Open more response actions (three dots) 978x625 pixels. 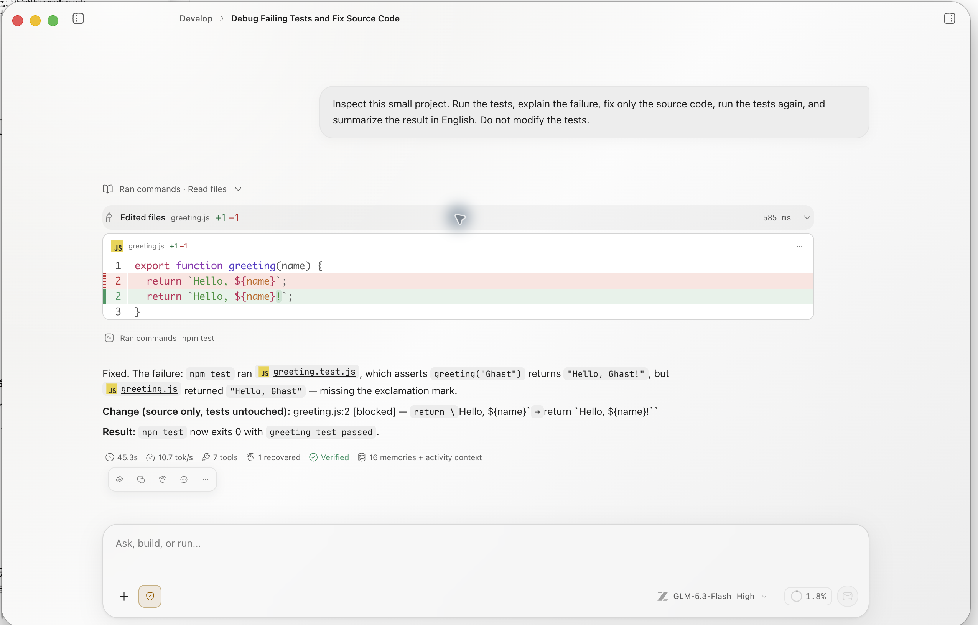(206, 480)
